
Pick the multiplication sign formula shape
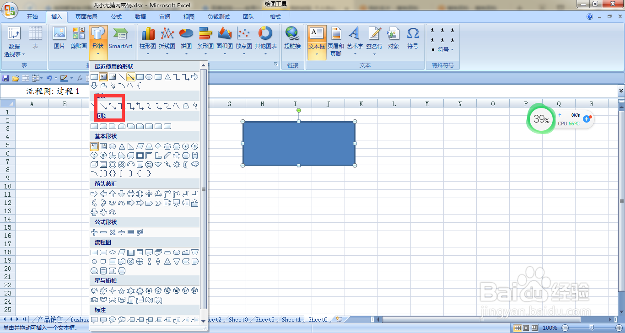point(113,232)
